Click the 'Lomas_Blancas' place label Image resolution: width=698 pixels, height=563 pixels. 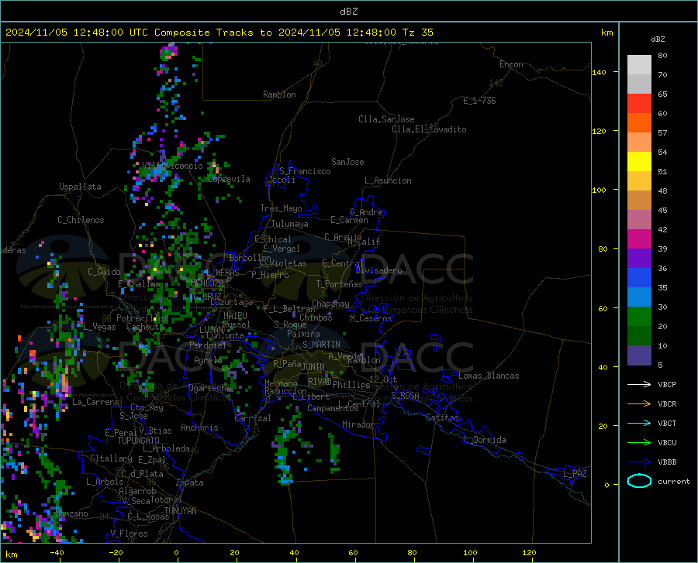coord(489,376)
